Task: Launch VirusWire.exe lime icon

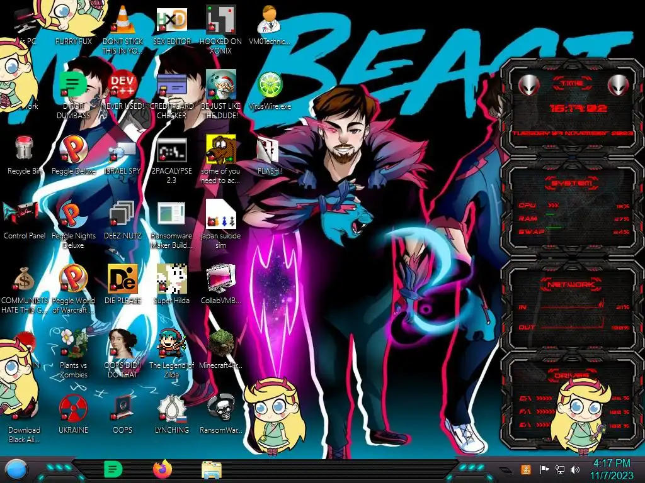Action: point(270,85)
